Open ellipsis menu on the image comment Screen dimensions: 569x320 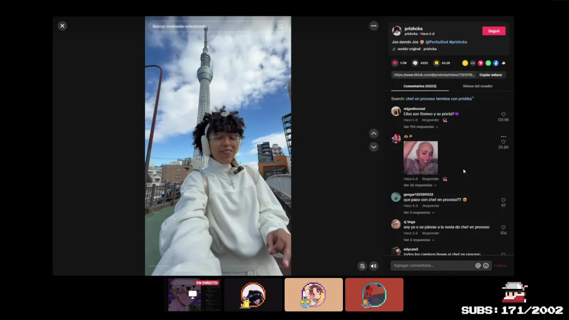point(503,136)
